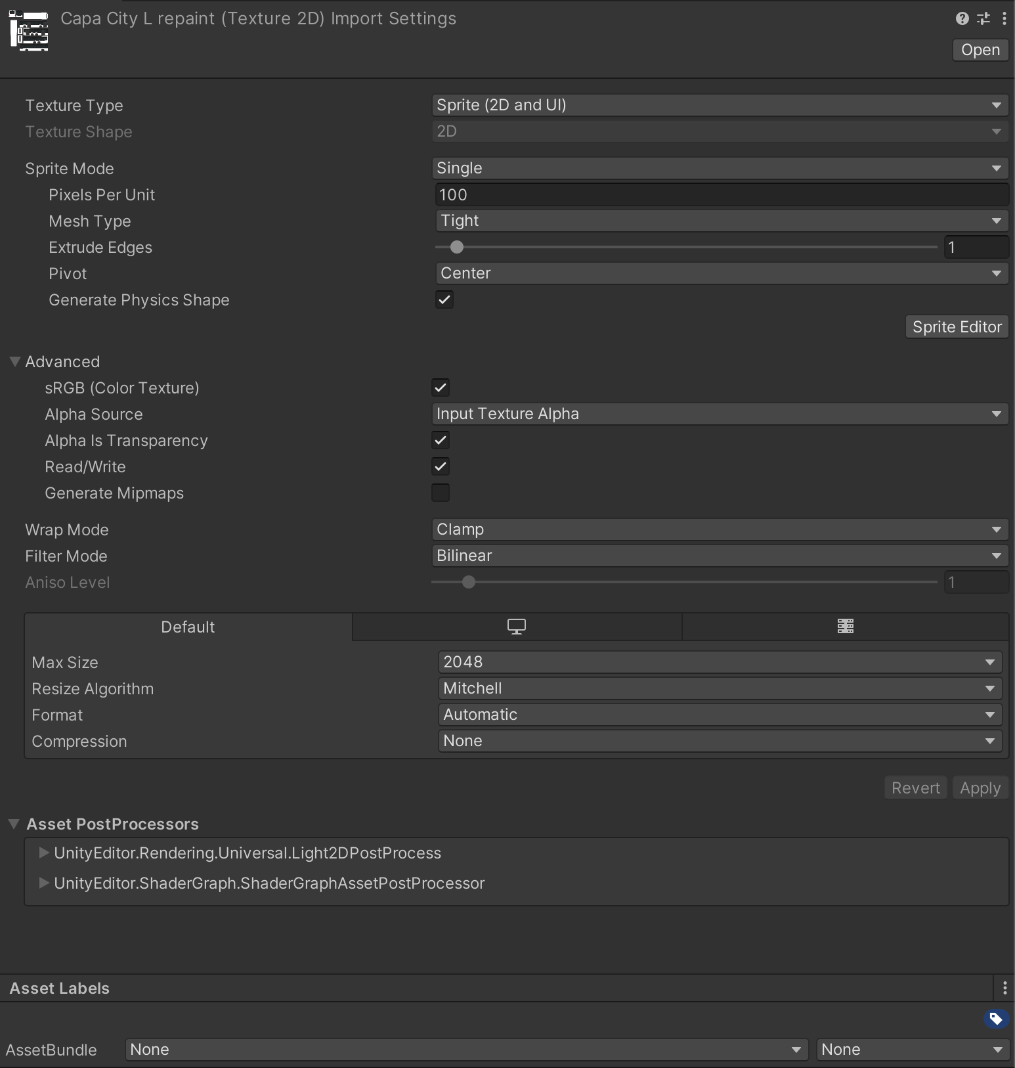
Task: Open the Asset Labels three-dot menu
Action: (1004, 988)
